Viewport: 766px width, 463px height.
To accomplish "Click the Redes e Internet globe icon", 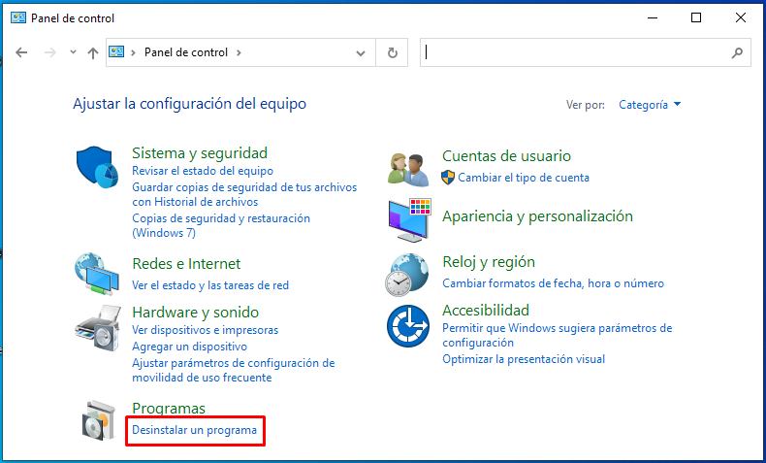I will coord(97,274).
